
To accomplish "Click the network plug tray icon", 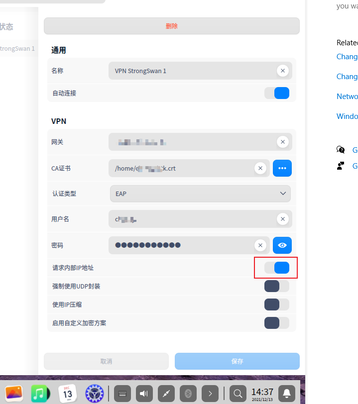I will click(x=166, y=394).
